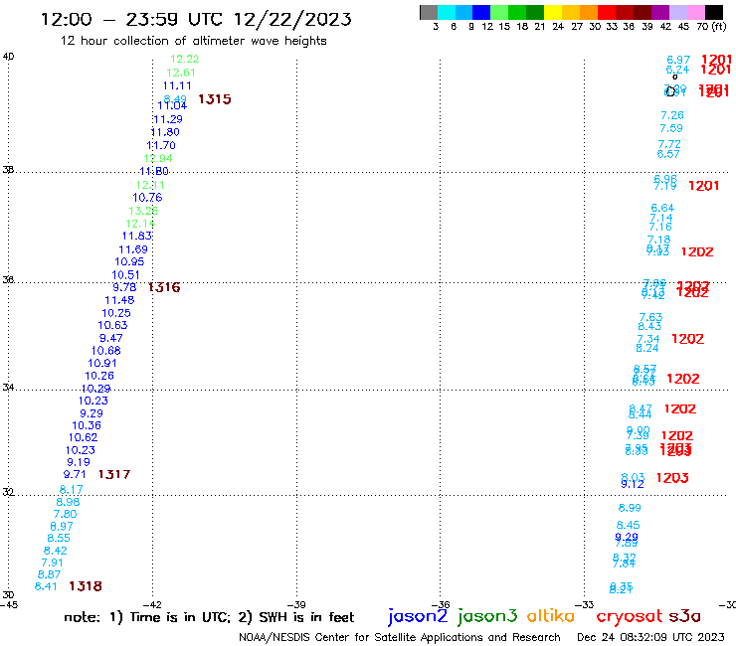Click the wave height value 6.64
The height and width of the screenshot is (646, 736).
(x=662, y=208)
